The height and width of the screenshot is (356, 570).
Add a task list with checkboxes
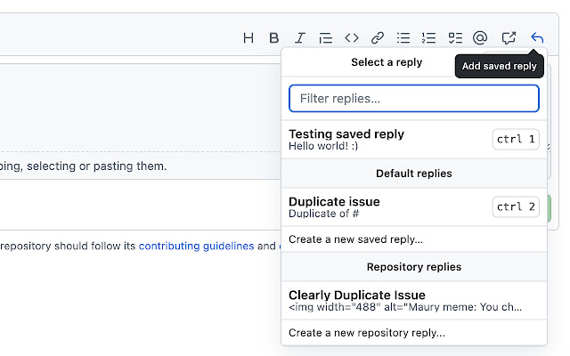click(455, 37)
